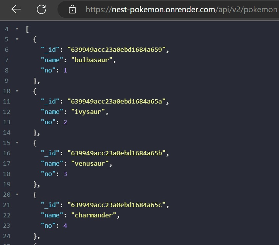The height and width of the screenshot is (245, 279).
Task: Click line number 24 in the gutter
Action: [x=7, y=236]
